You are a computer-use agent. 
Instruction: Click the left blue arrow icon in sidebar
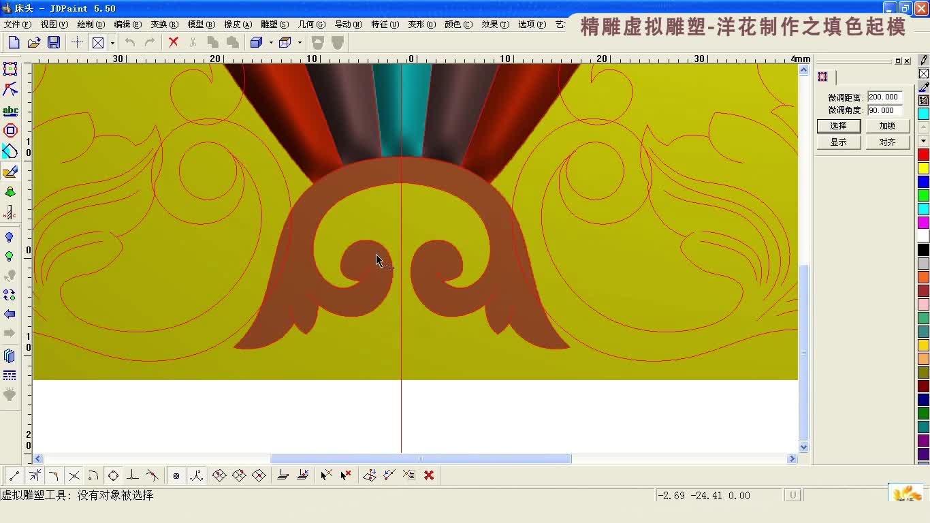[10, 314]
